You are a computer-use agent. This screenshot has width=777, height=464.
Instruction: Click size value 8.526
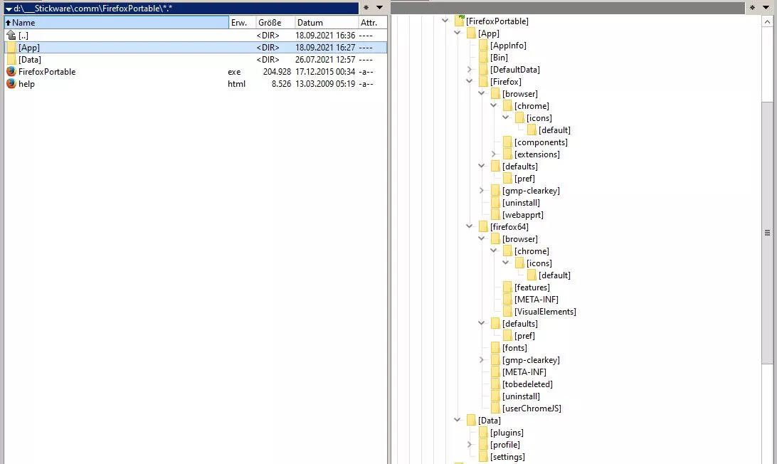pyautogui.click(x=281, y=84)
